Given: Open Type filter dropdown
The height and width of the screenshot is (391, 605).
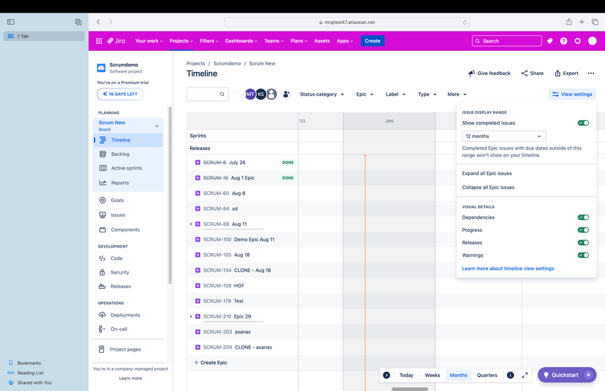Looking at the screenshot, I should pyautogui.click(x=427, y=94).
